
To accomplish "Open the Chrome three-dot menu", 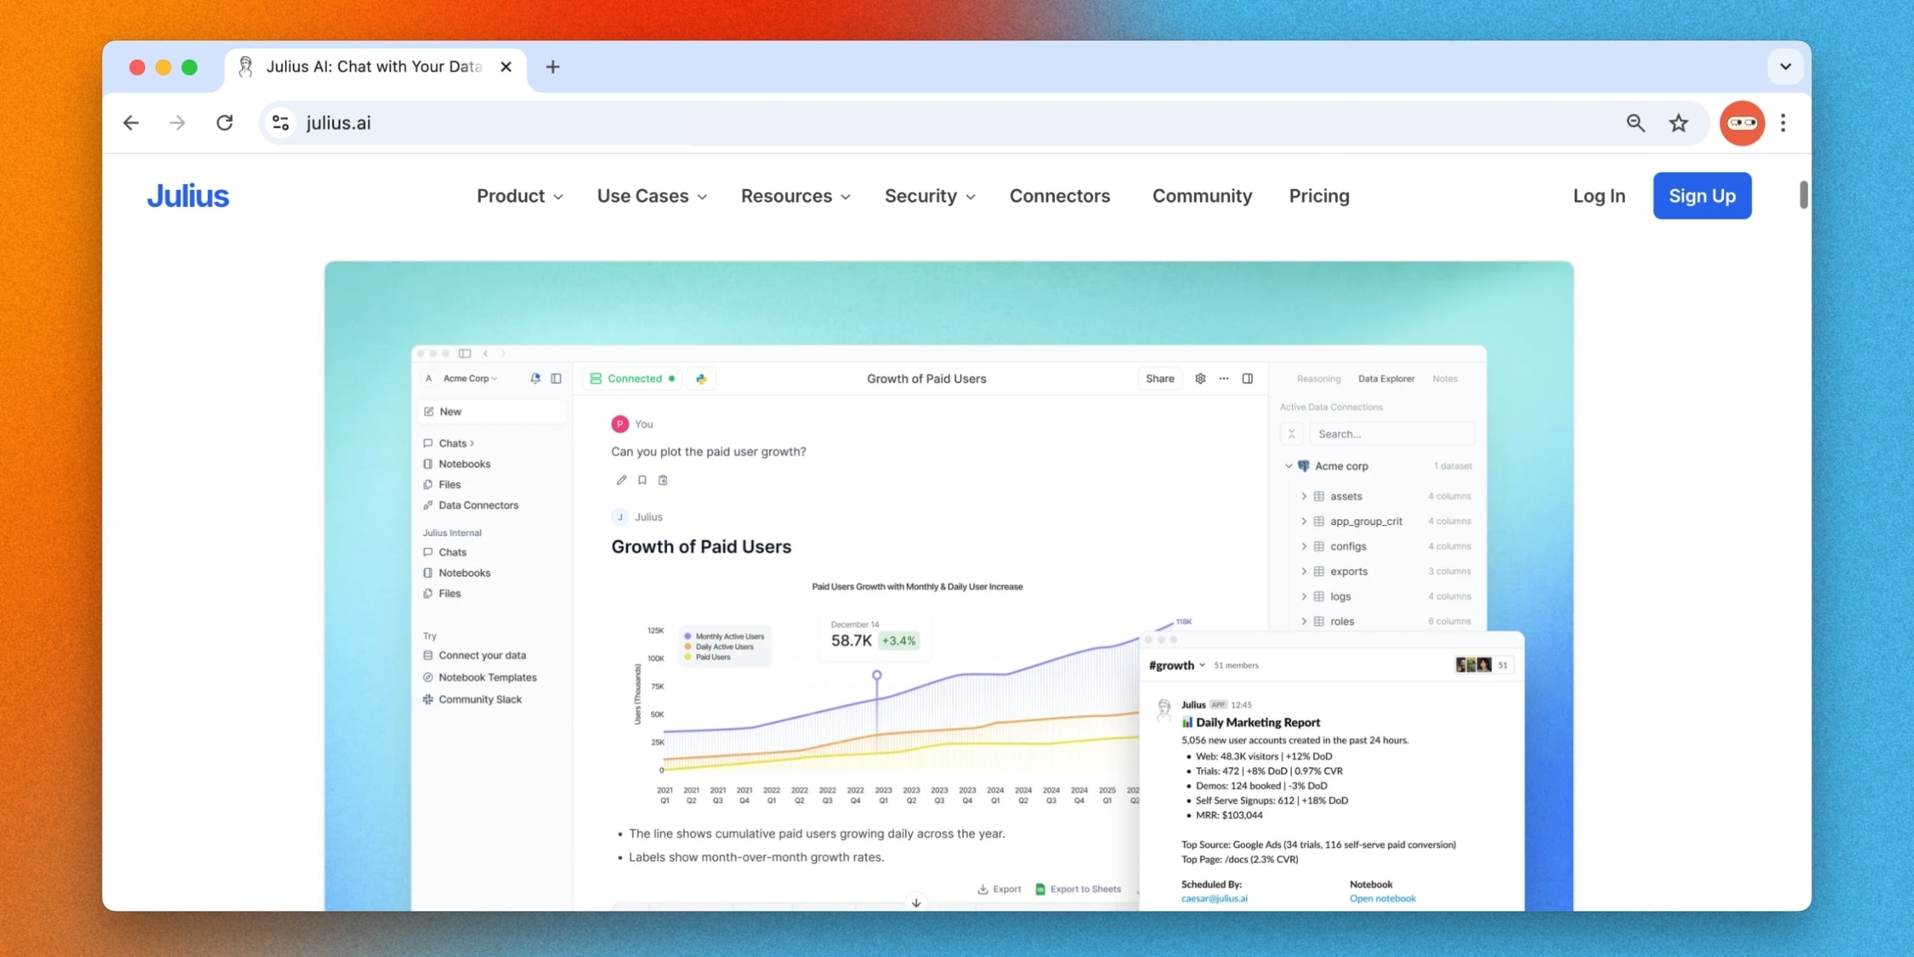I will click(x=1783, y=123).
